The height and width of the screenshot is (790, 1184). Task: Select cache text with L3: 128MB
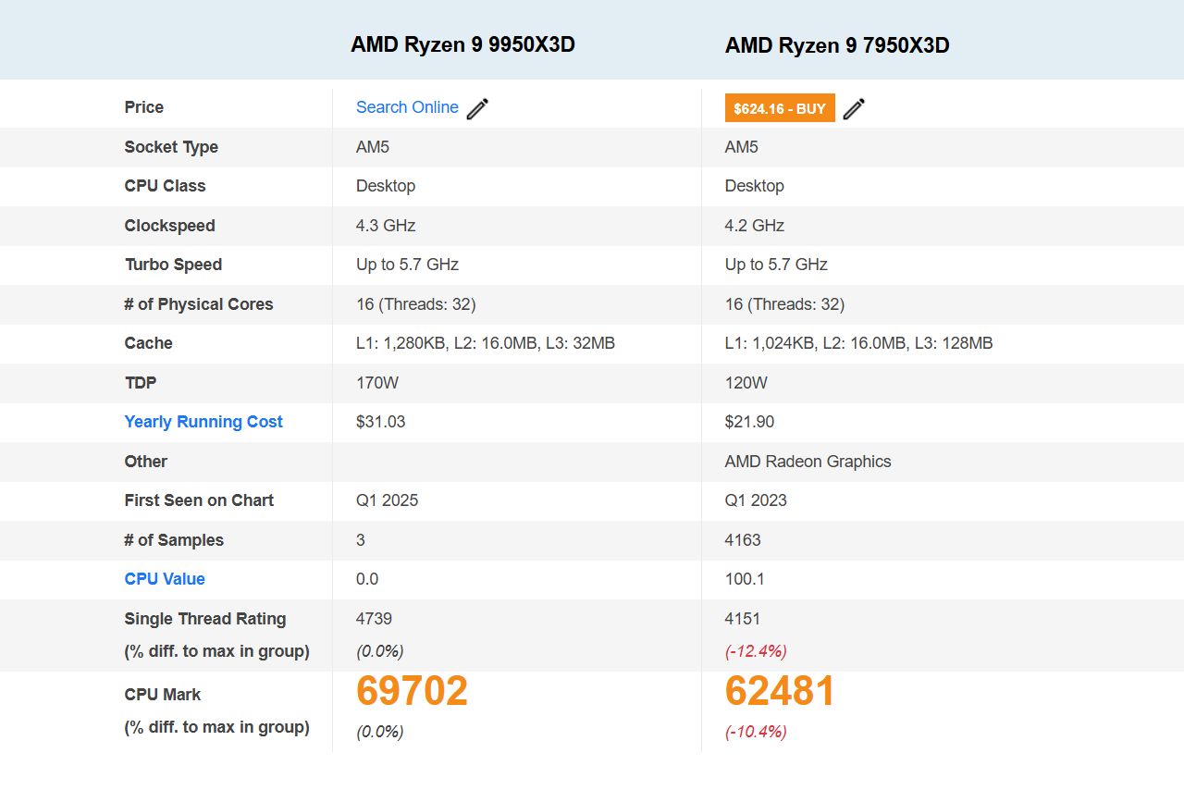pos(859,343)
